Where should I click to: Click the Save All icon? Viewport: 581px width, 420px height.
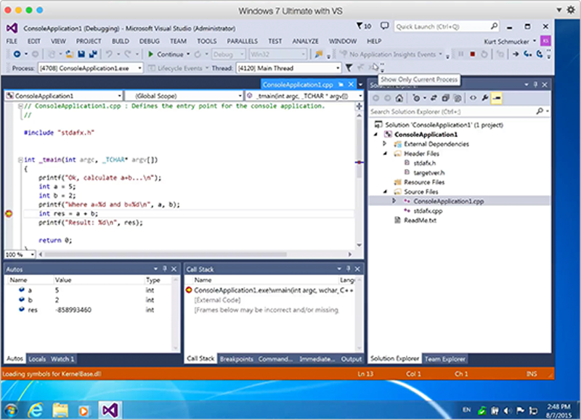pos(93,54)
